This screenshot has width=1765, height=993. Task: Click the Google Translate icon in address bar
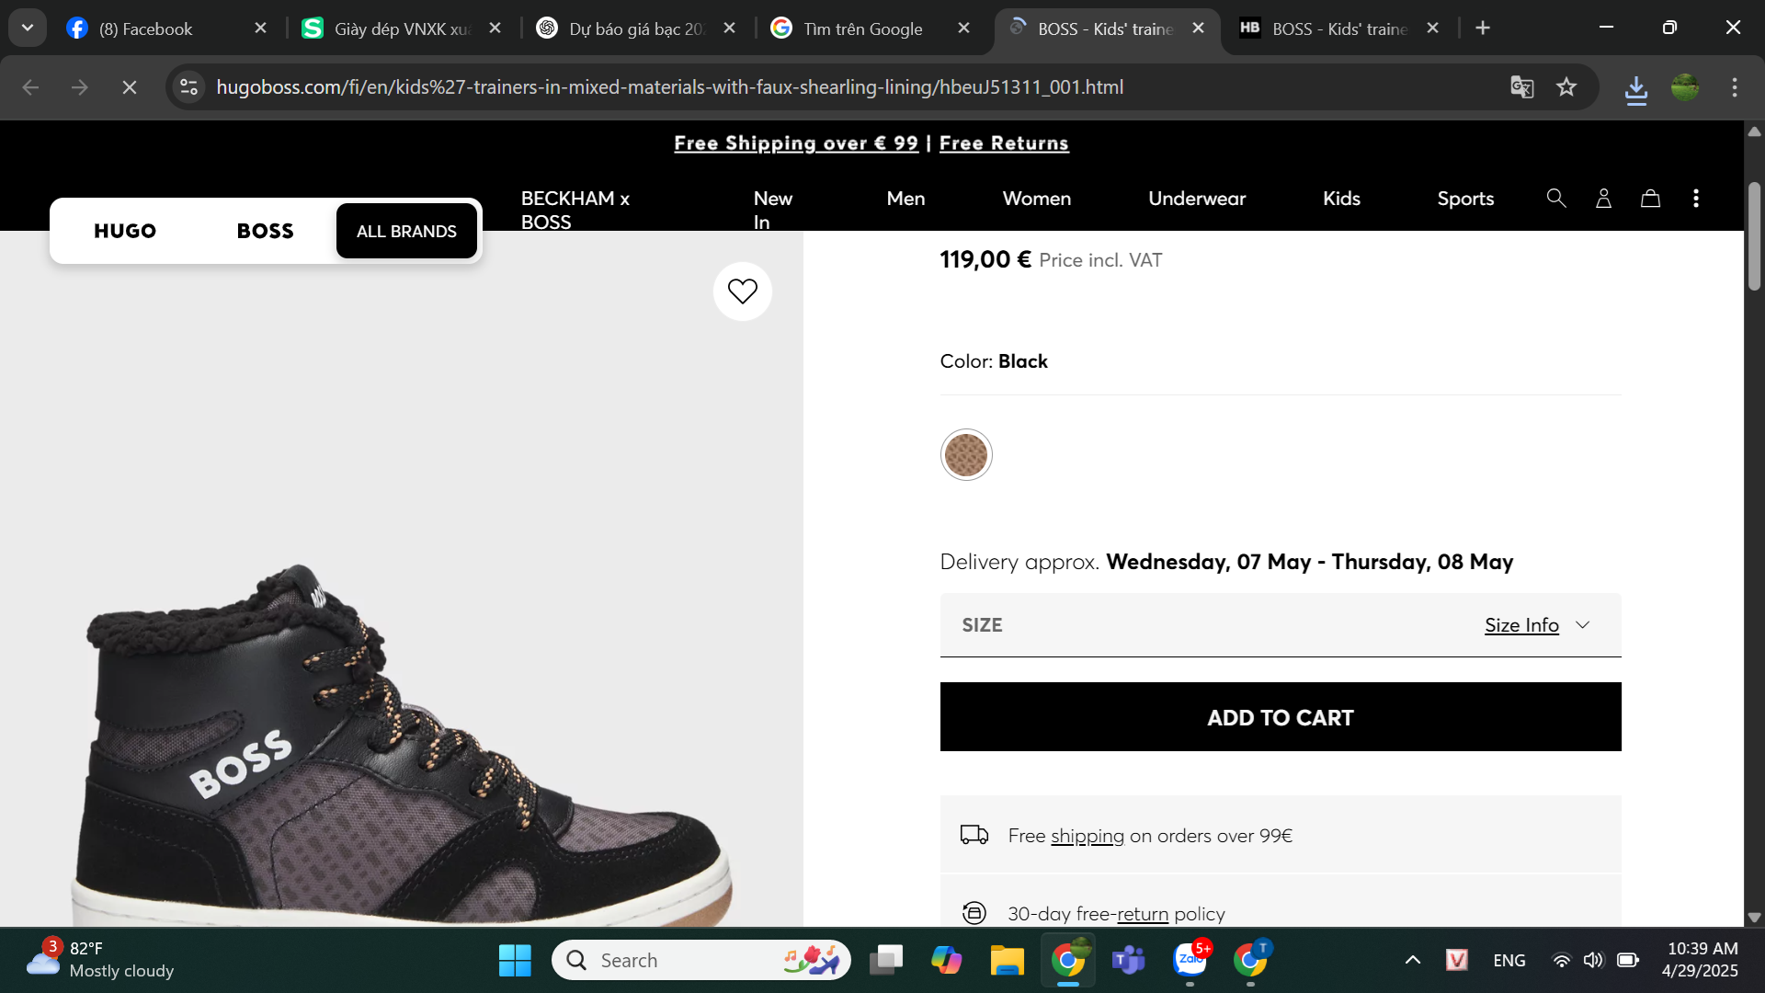[x=1521, y=87]
